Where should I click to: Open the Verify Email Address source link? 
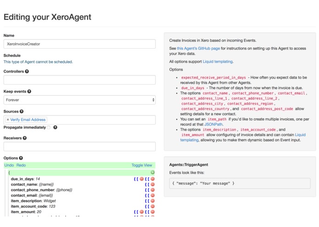click(28, 120)
